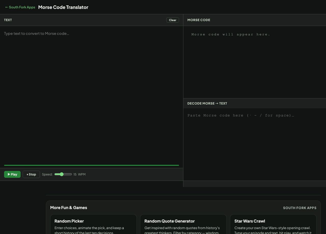Open the Random Picker card
Image resolution: width=326 pixels, height=234 pixels.
93,224
